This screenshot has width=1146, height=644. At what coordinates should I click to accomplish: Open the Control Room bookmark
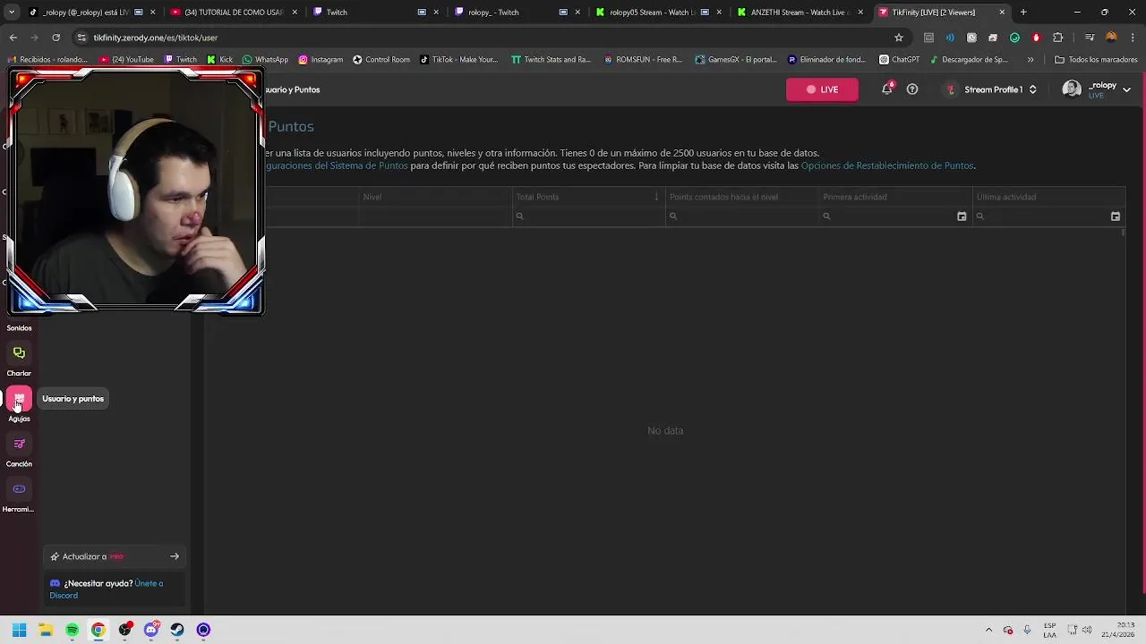(x=381, y=60)
